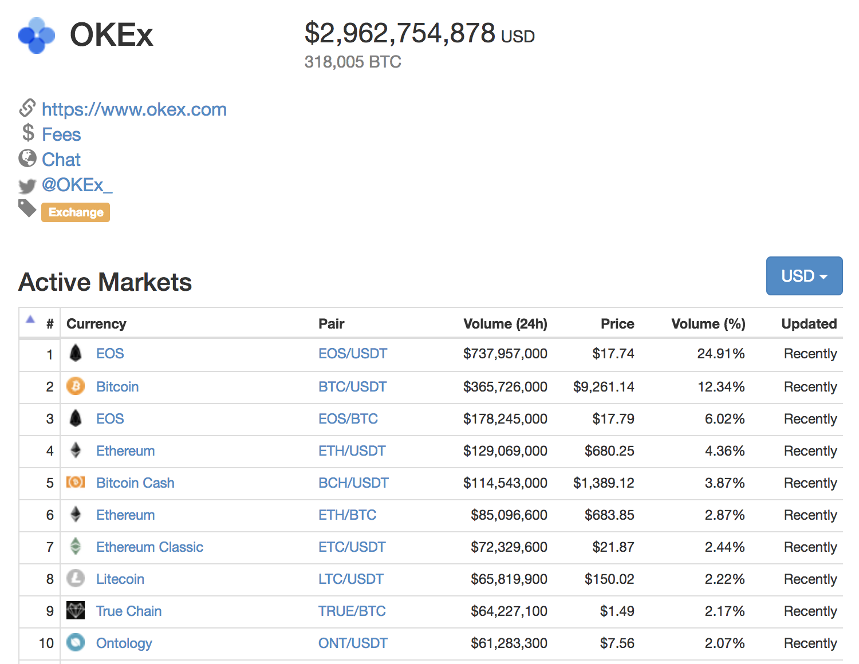Open the True Chain currency link

[x=129, y=611]
